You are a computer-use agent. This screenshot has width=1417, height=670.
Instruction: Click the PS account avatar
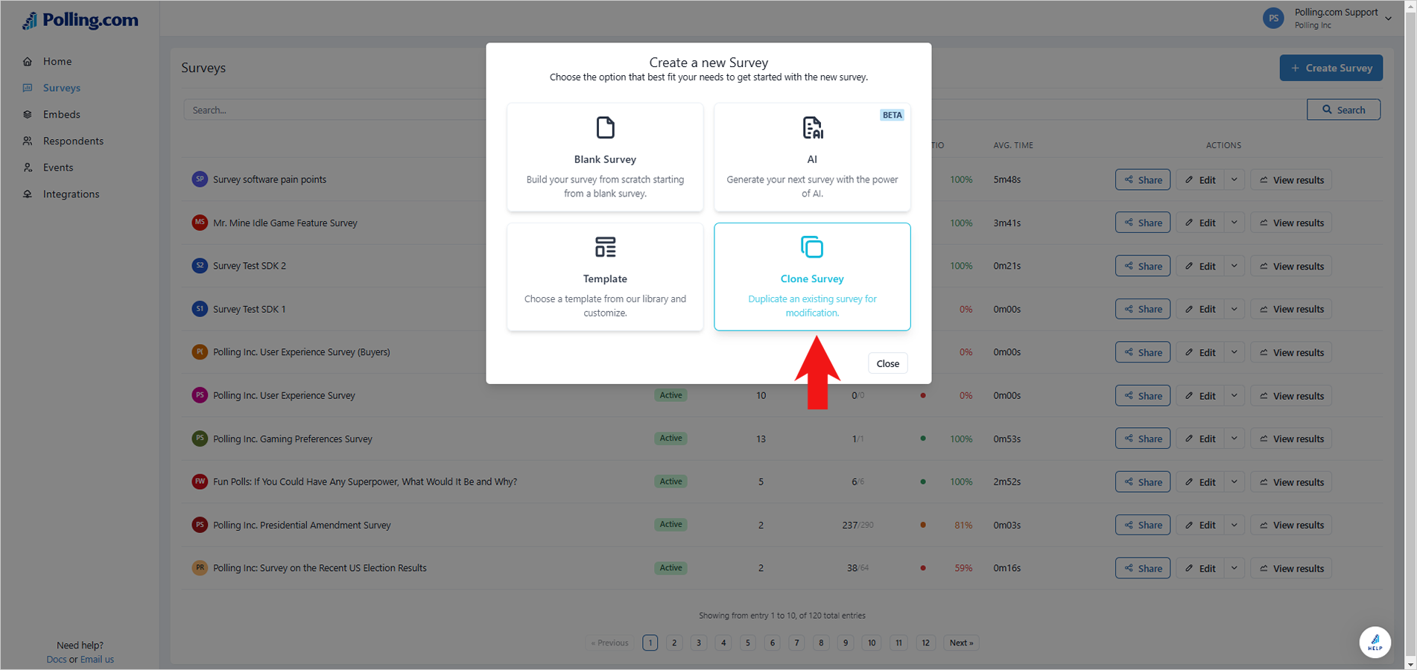coord(1273,19)
